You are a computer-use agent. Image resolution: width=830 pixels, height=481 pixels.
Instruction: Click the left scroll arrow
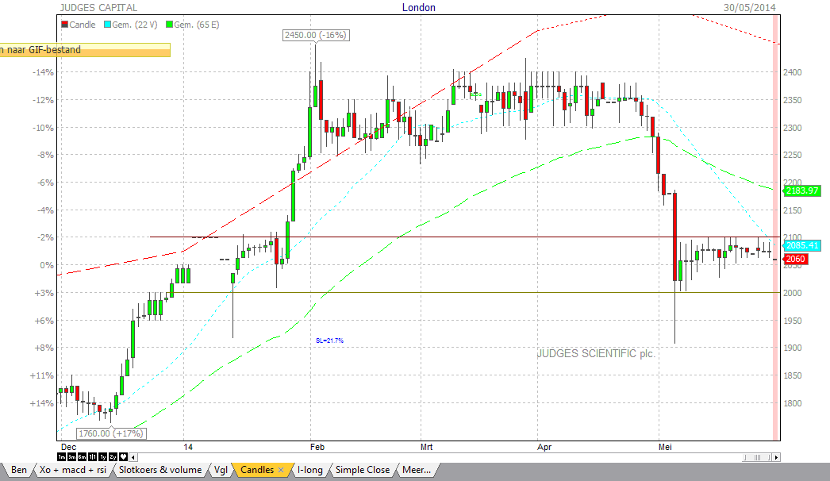tap(133, 457)
